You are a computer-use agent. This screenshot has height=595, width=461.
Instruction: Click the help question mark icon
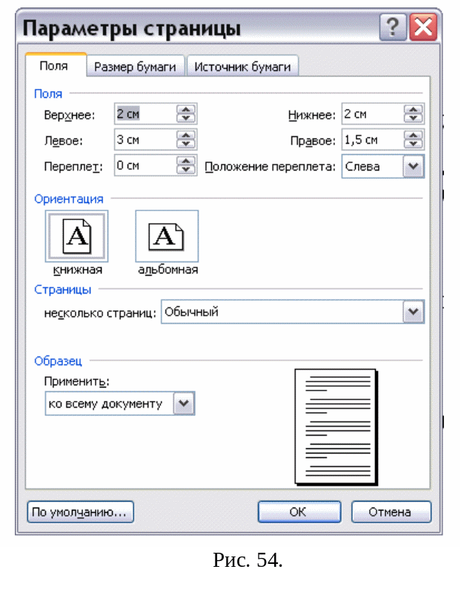pos(393,29)
